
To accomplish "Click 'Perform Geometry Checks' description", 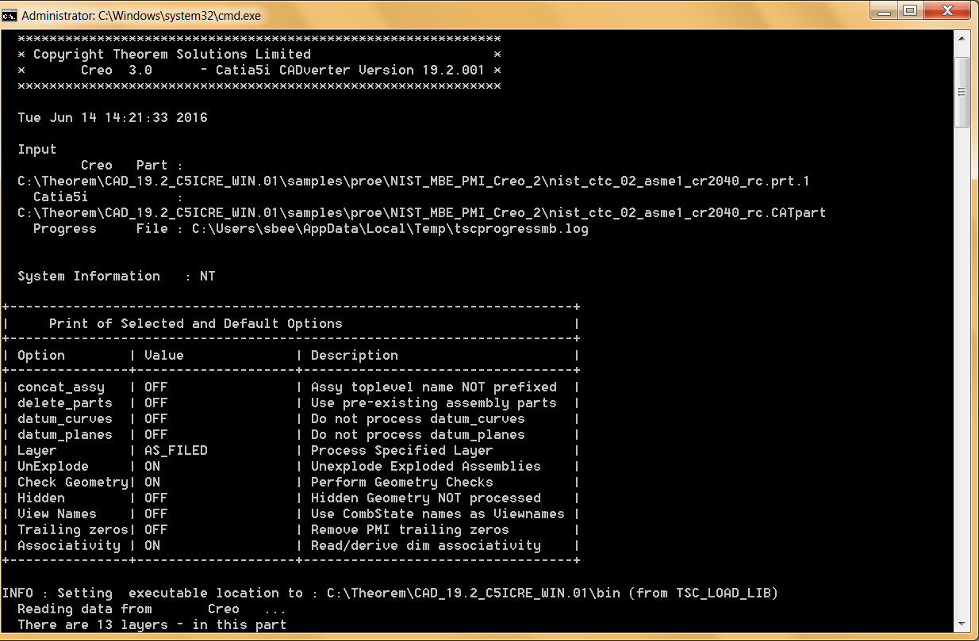I will 402,482.
